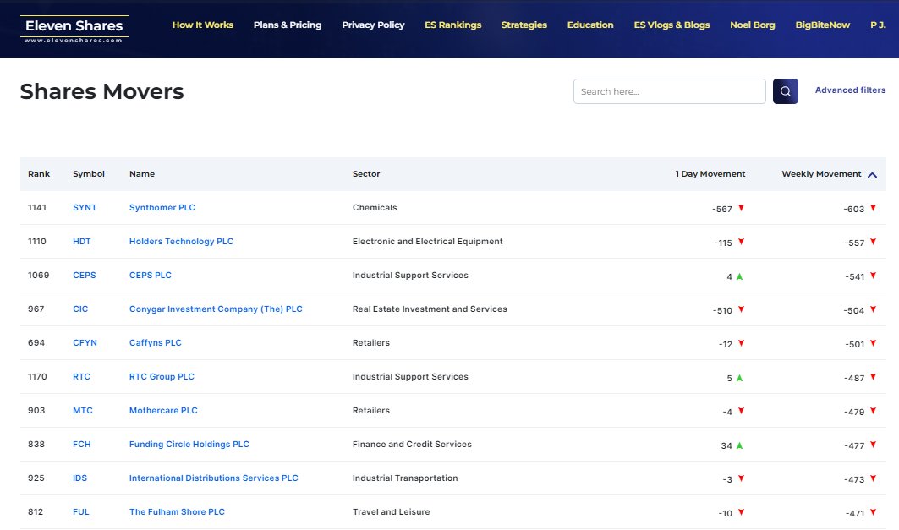Click red down arrow beside -501
This screenshot has width=899, height=530.
[873, 343]
